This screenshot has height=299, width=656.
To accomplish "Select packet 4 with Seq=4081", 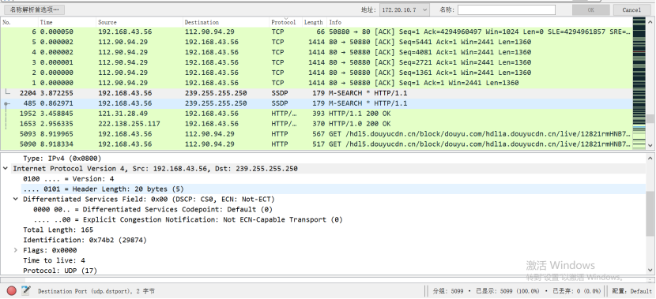I will [x=316, y=52].
